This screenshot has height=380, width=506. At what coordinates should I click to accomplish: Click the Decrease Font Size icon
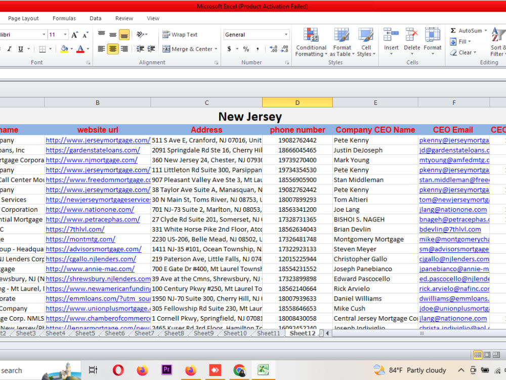click(x=86, y=35)
